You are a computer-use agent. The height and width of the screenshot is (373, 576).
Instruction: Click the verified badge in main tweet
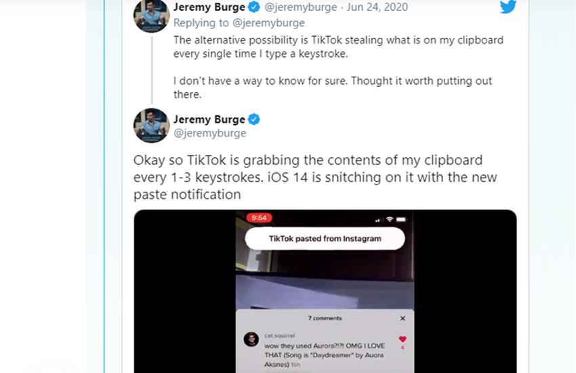tap(254, 119)
